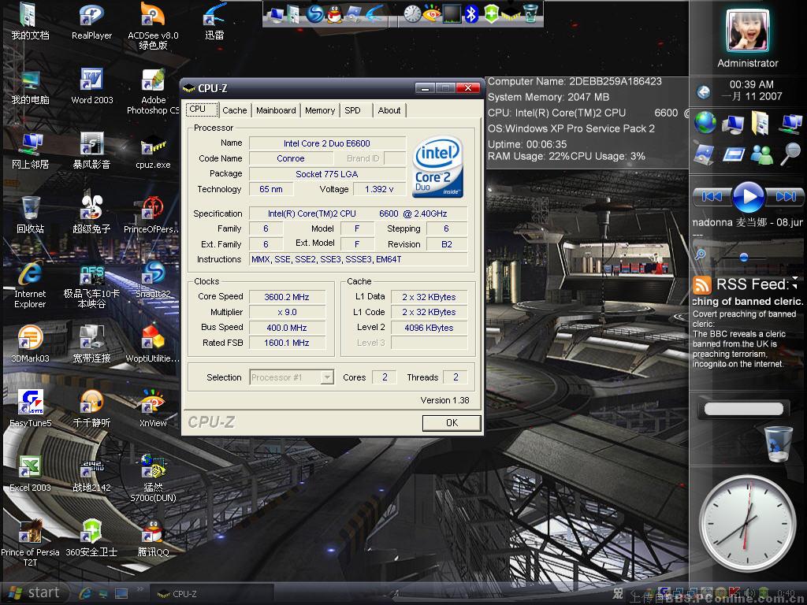Select the Memory tab in CPU-Z
Viewport: 807px width, 605px height.
click(x=320, y=110)
